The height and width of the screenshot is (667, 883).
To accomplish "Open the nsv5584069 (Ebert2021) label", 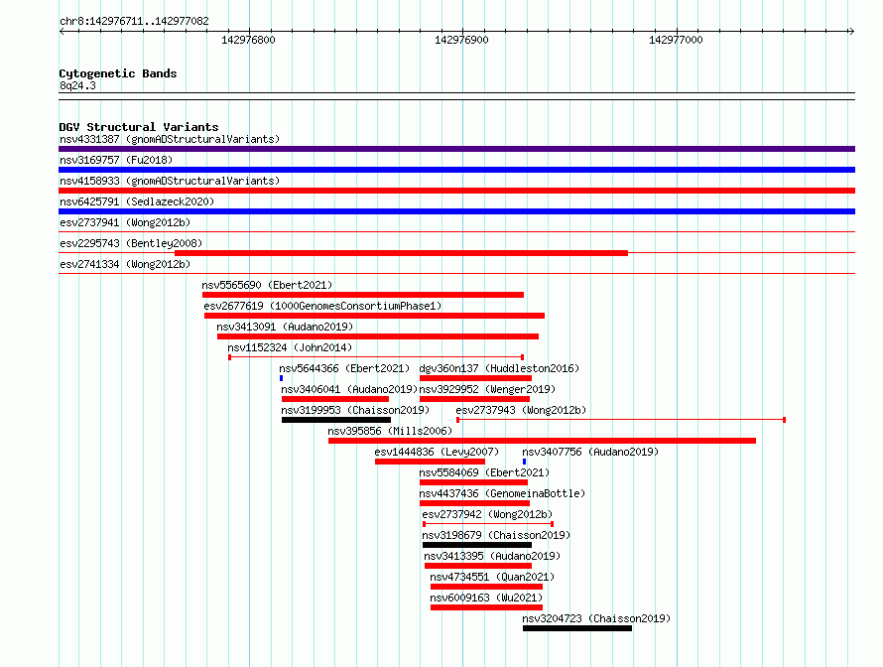I will click(x=484, y=472).
